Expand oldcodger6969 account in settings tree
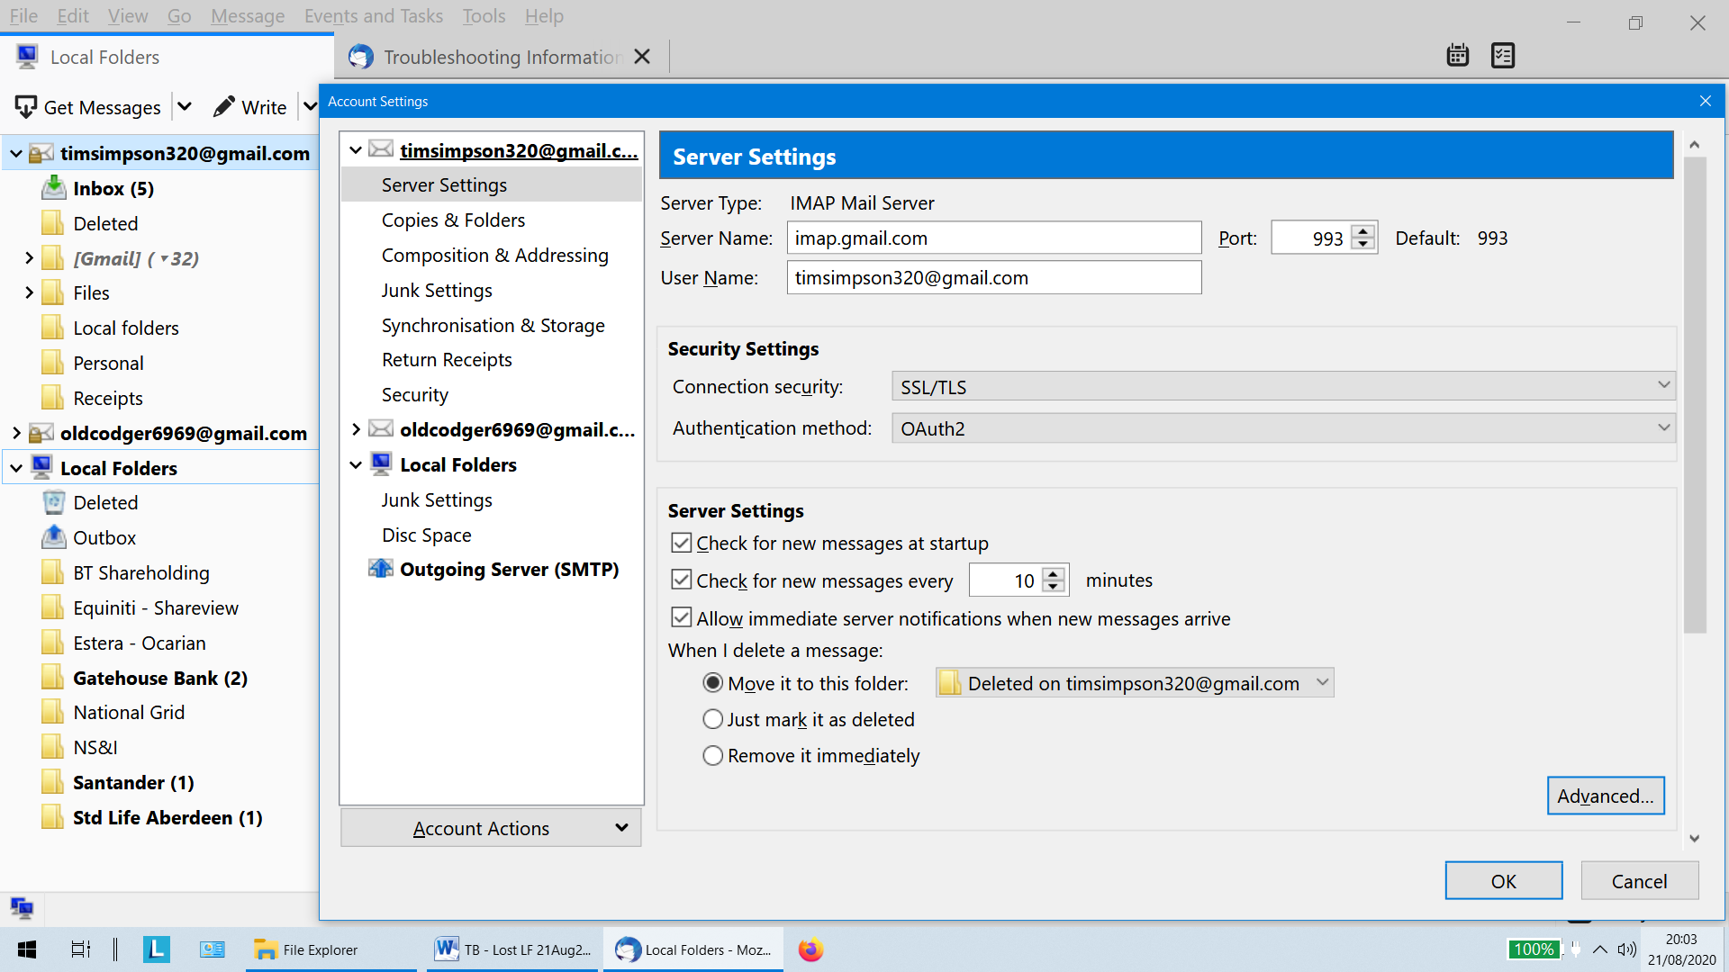1729x972 pixels. coord(356,429)
